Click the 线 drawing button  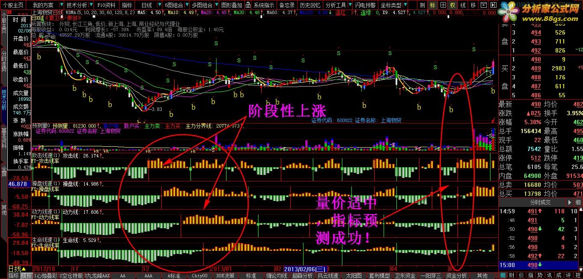463,5
